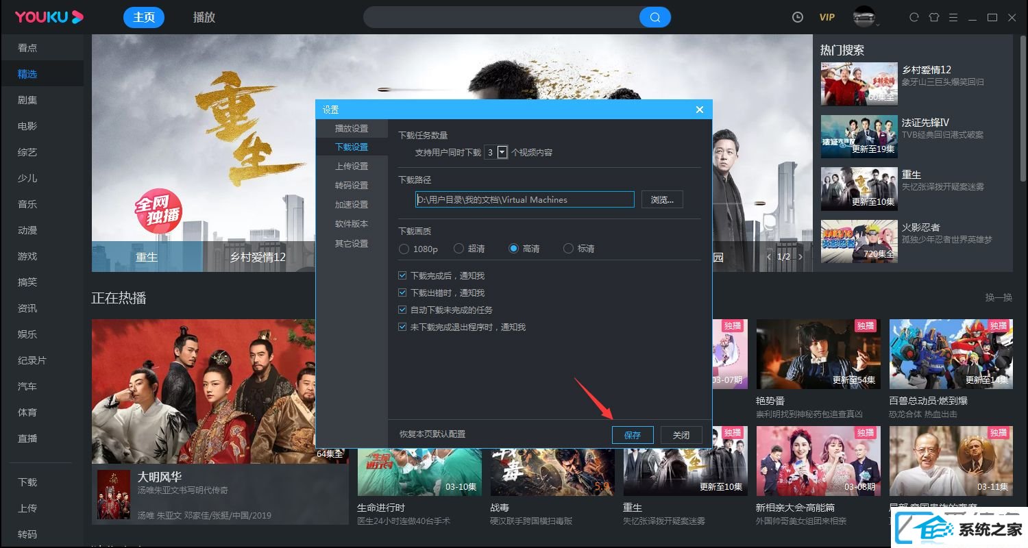Open 艳势番 video thumbnail
The image size is (1028, 548).
point(818,354)
